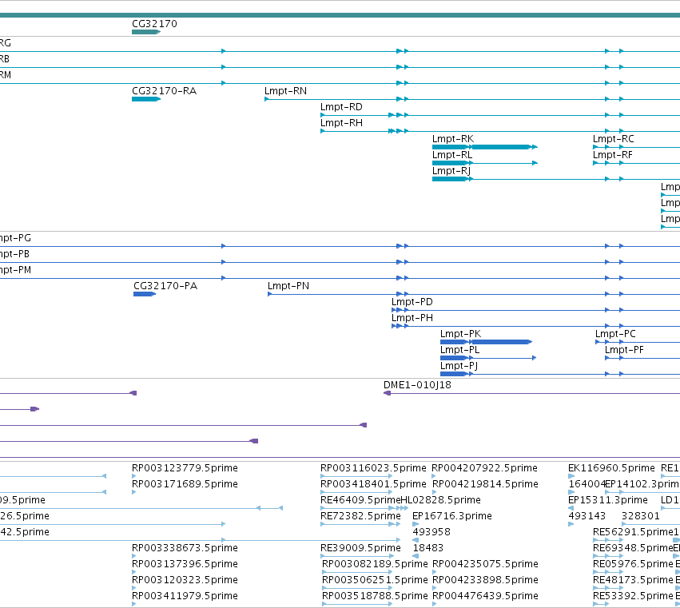Click the Lmpt-RJ transcript label
680x608 pixels.
tap(451, 171)
